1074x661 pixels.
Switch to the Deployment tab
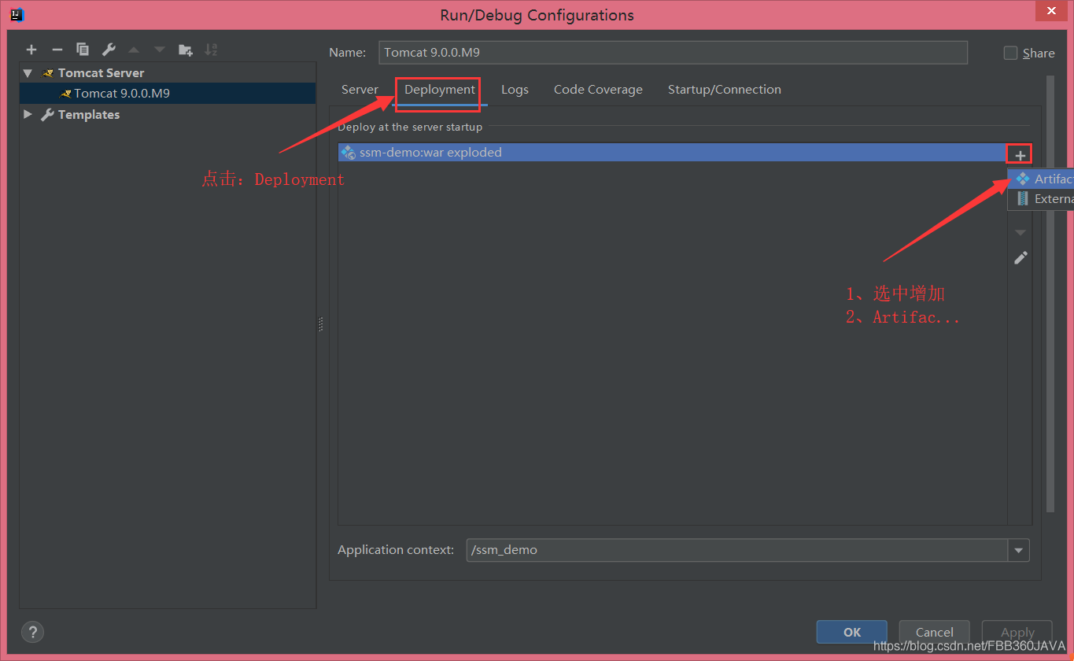click(440, 90)
